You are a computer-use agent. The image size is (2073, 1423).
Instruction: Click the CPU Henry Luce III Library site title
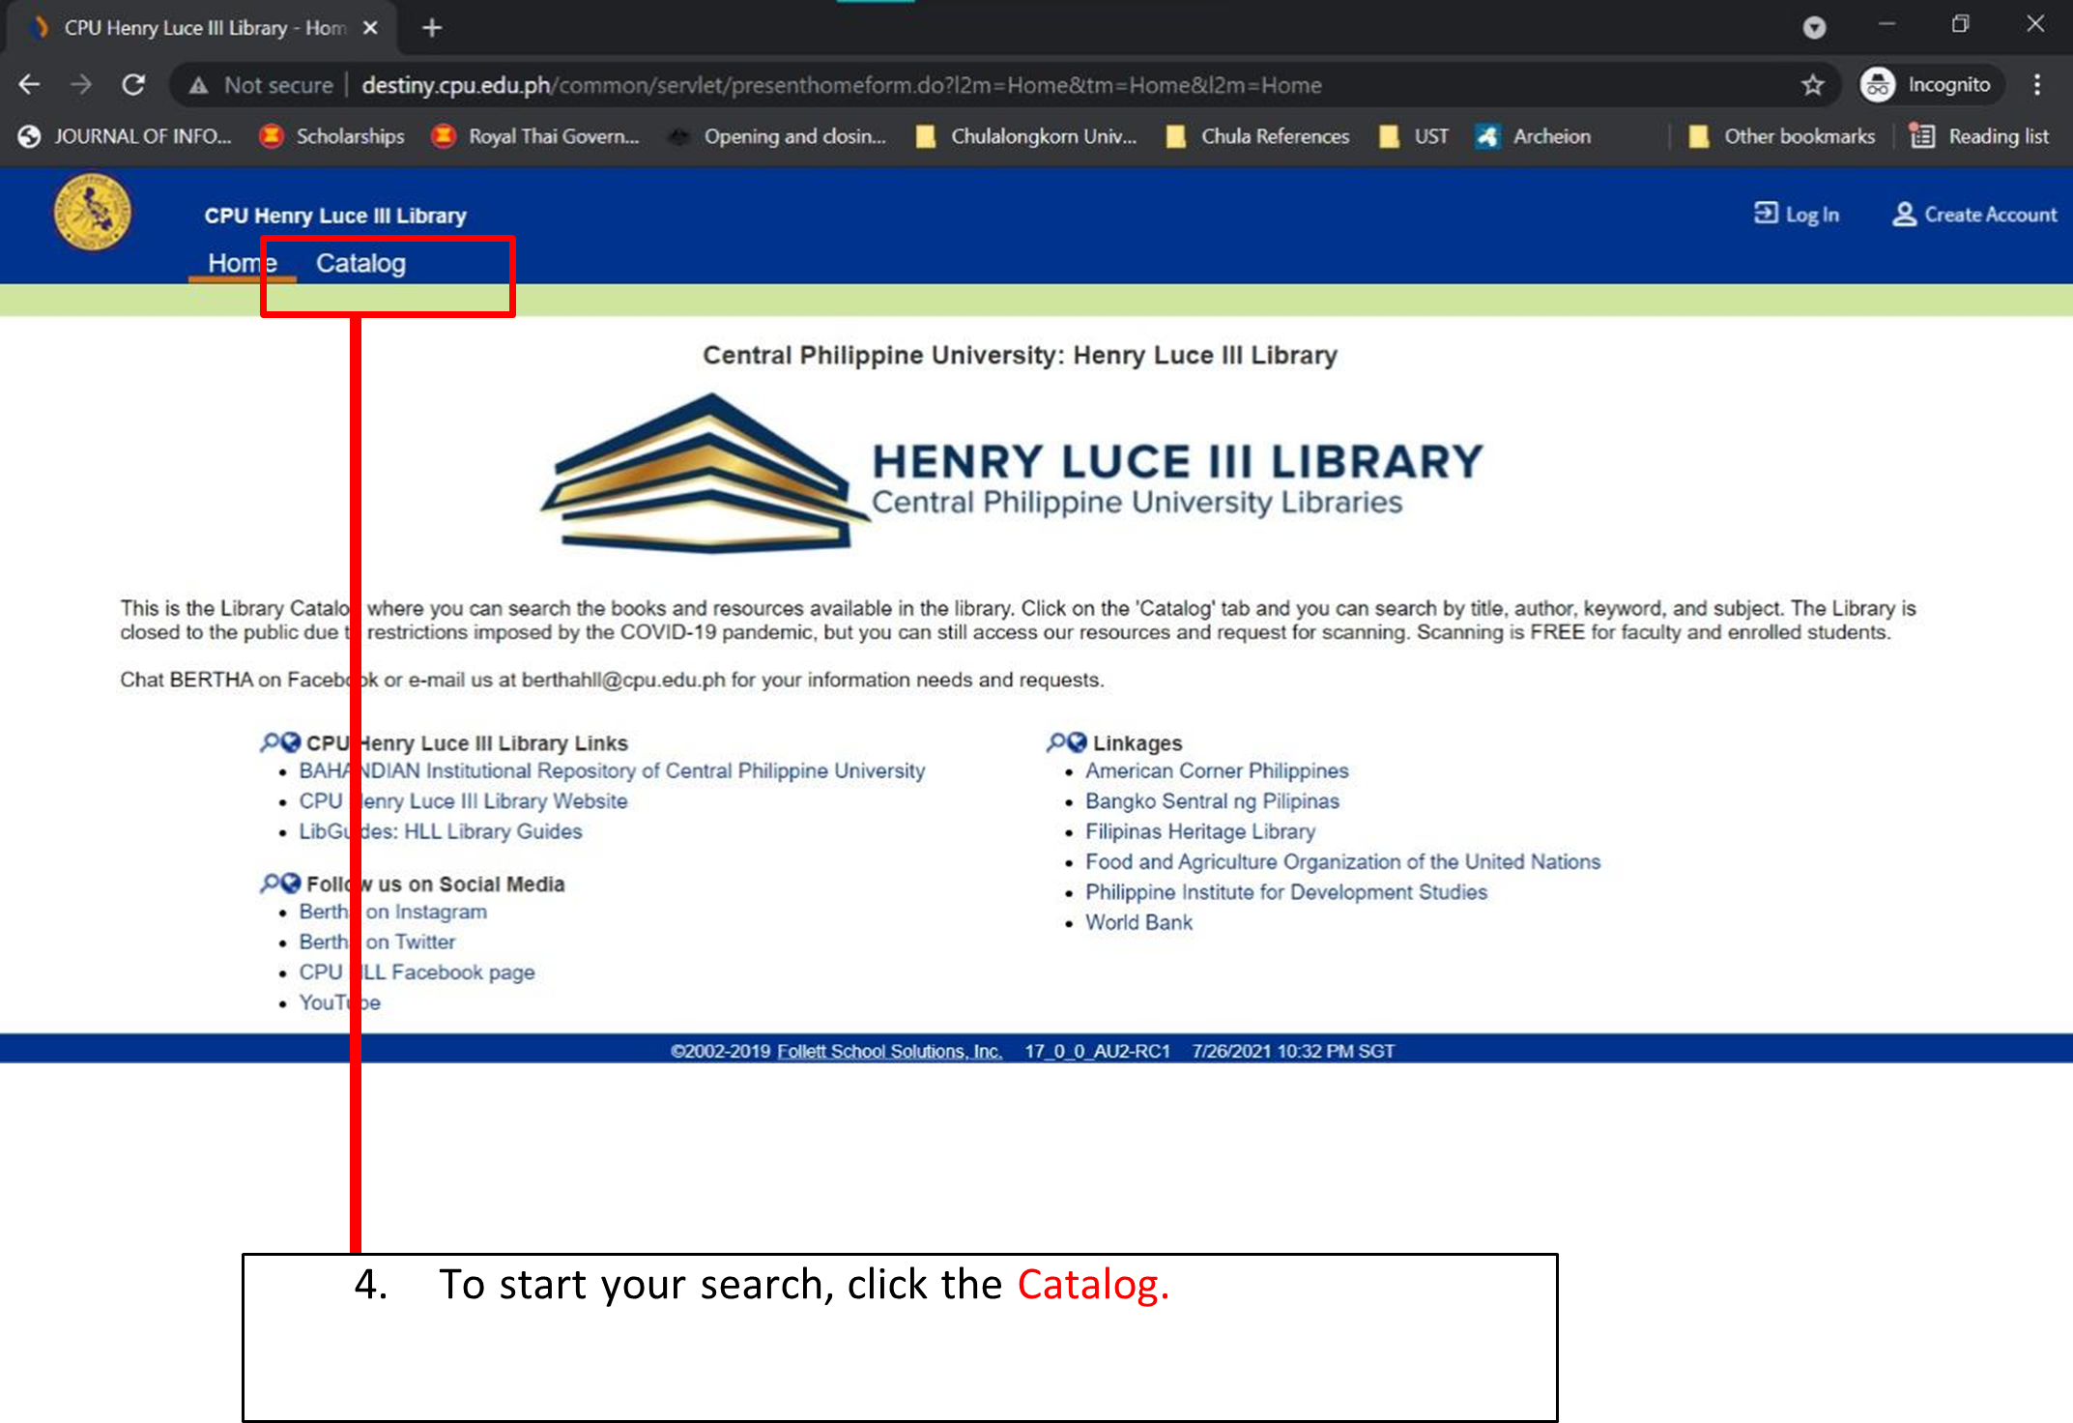tap(335, 216)
